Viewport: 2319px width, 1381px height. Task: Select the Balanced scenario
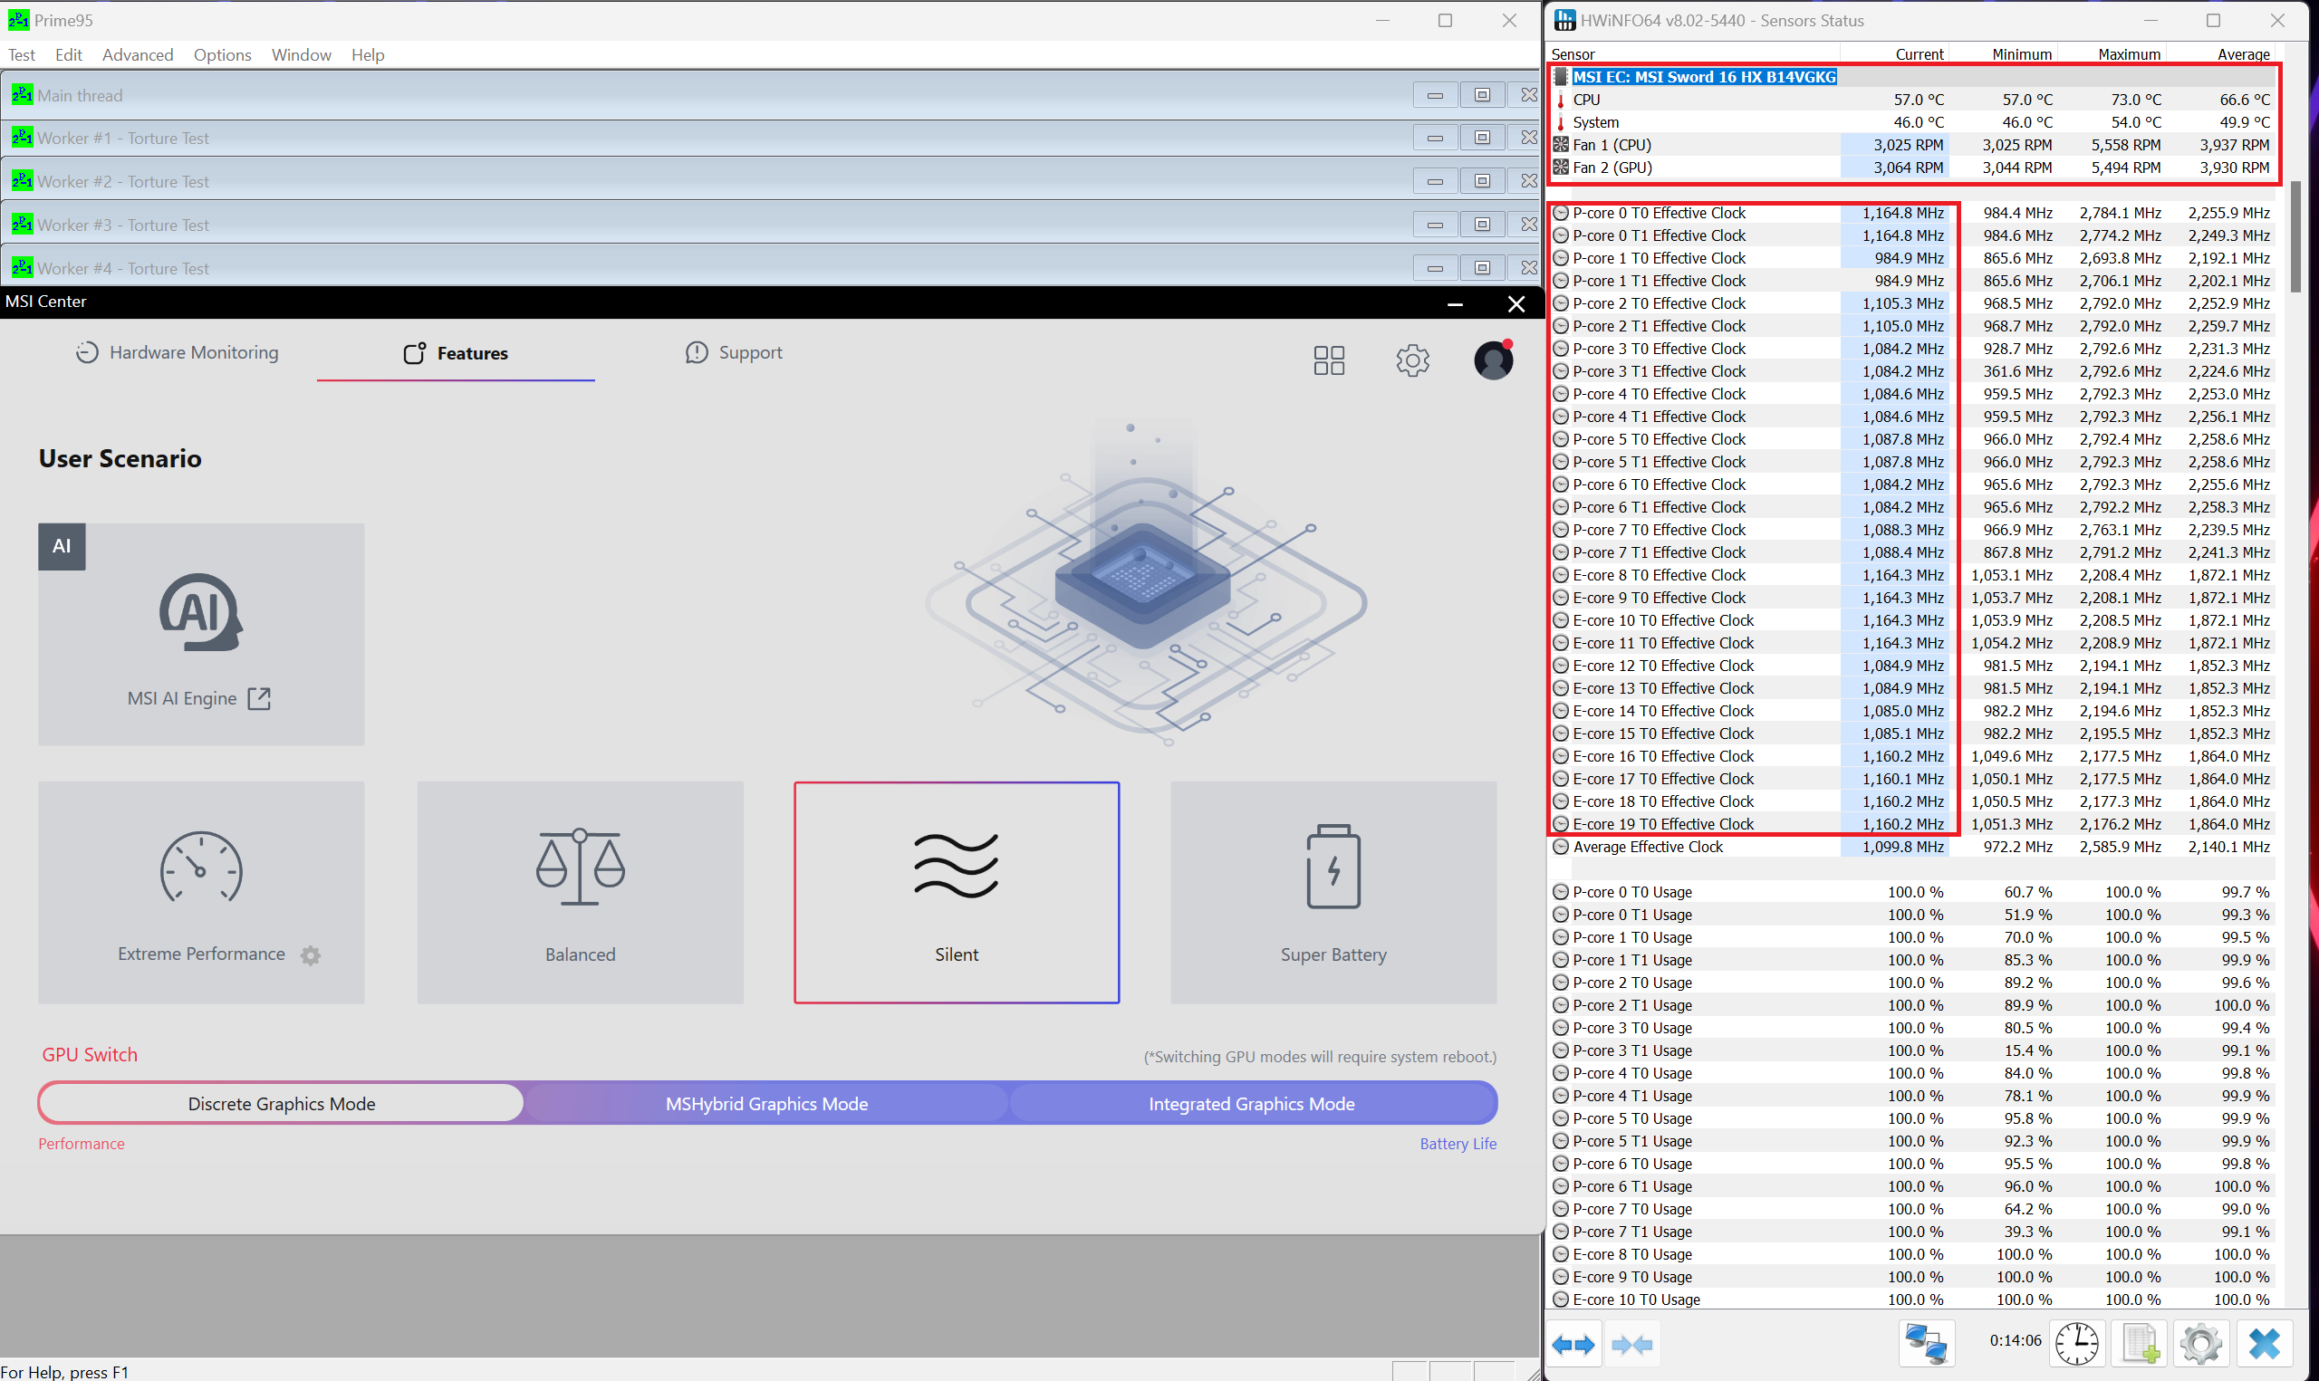[x=580, y=892]
